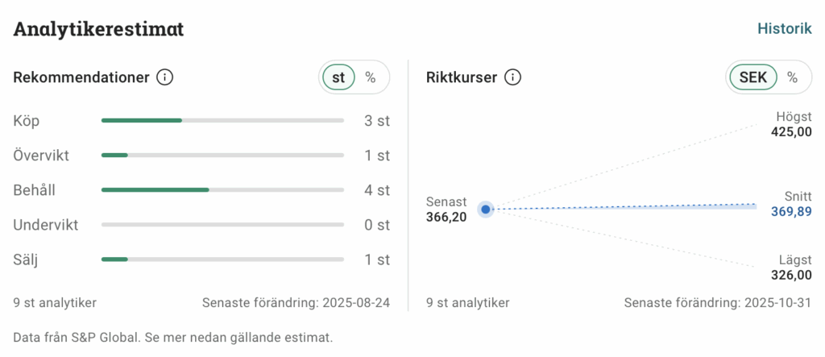This screenshot has width=825, height=357.
Task: Select SEK display for Riktkurser
Action: 753,78
